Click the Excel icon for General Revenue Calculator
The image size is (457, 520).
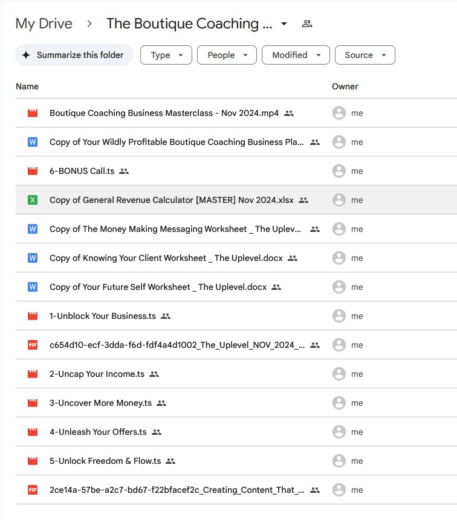pos(33,200)
